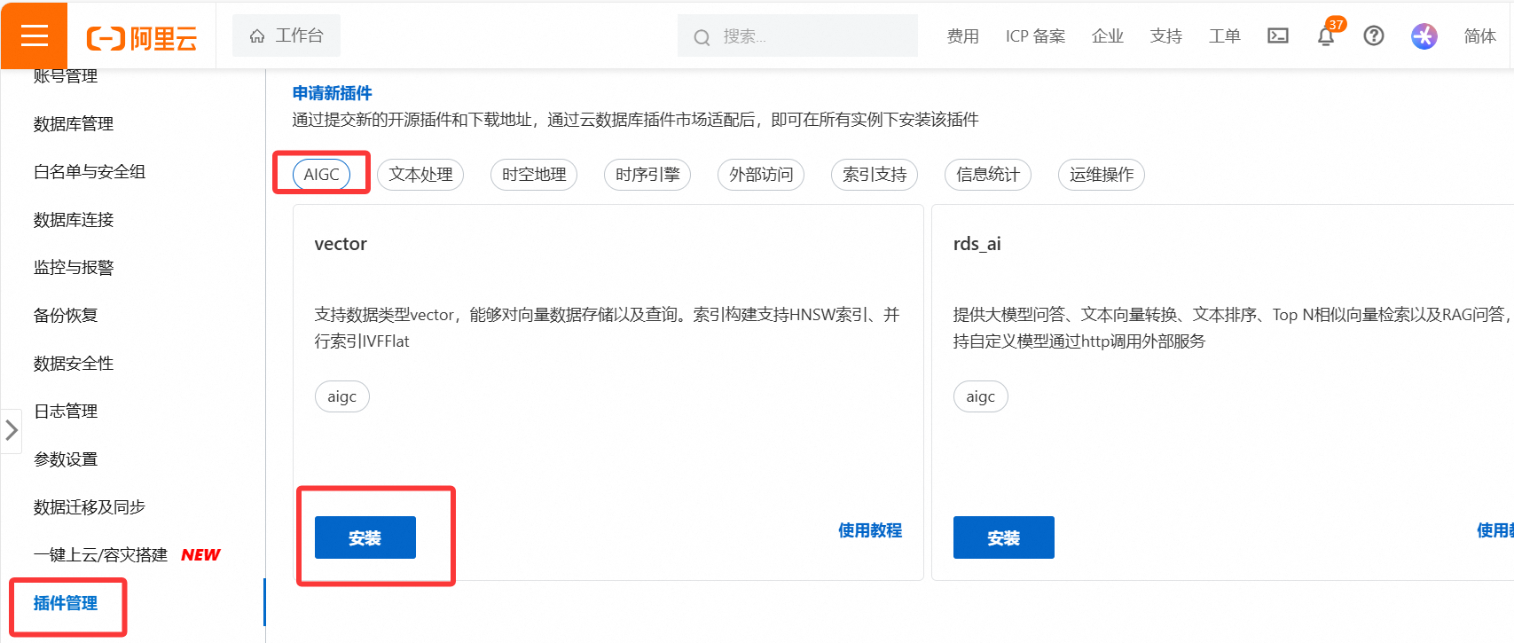This screenshot has height=643, width=1514.
Task: Go to 数据库连接 in sidebar
Action: [74, 220]
